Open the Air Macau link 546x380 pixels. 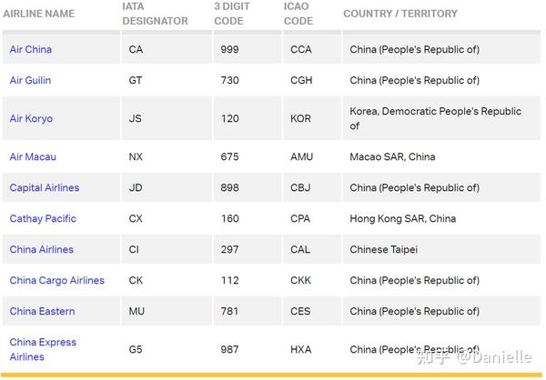coord(33,156)
